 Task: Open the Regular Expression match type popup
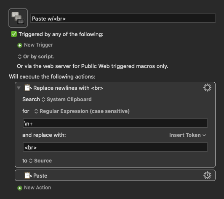82,111
